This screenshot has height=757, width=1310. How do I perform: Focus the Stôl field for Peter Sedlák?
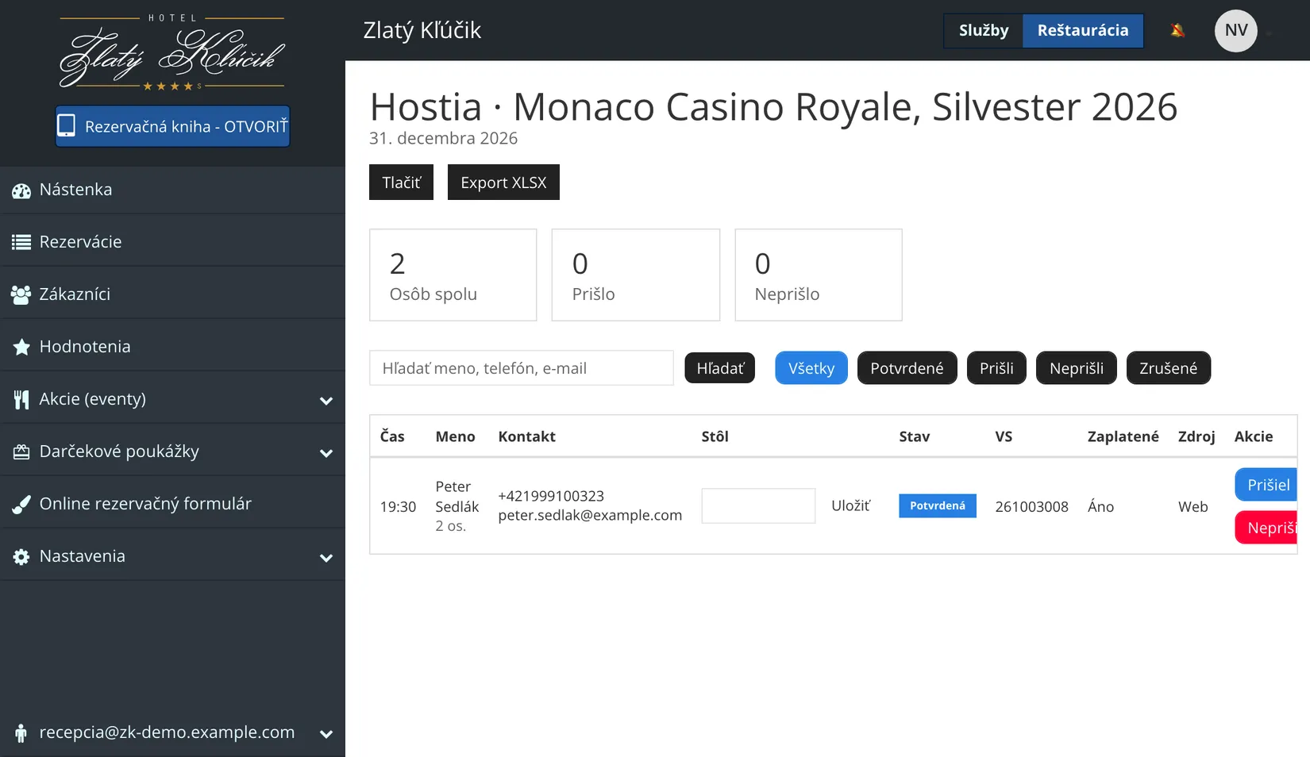click(x=758, y=505)
